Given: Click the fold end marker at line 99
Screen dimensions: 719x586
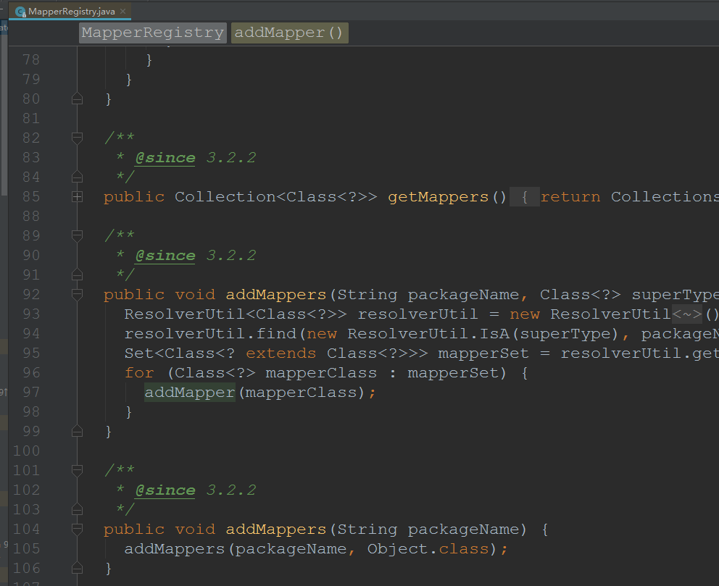Looking at the screenshot, I should 77,431.
